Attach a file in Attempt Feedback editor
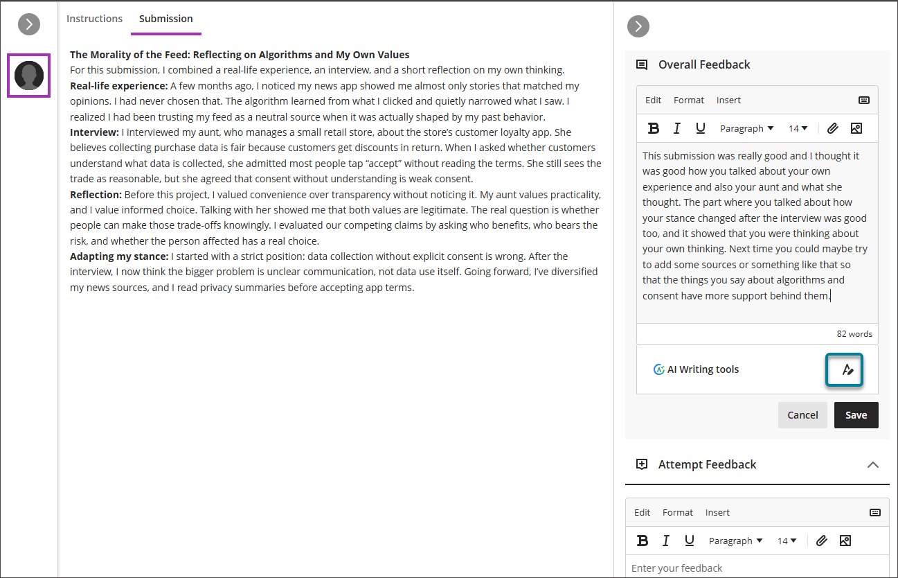898x578 pixels. pyautogui.click(x=822, y=541)
